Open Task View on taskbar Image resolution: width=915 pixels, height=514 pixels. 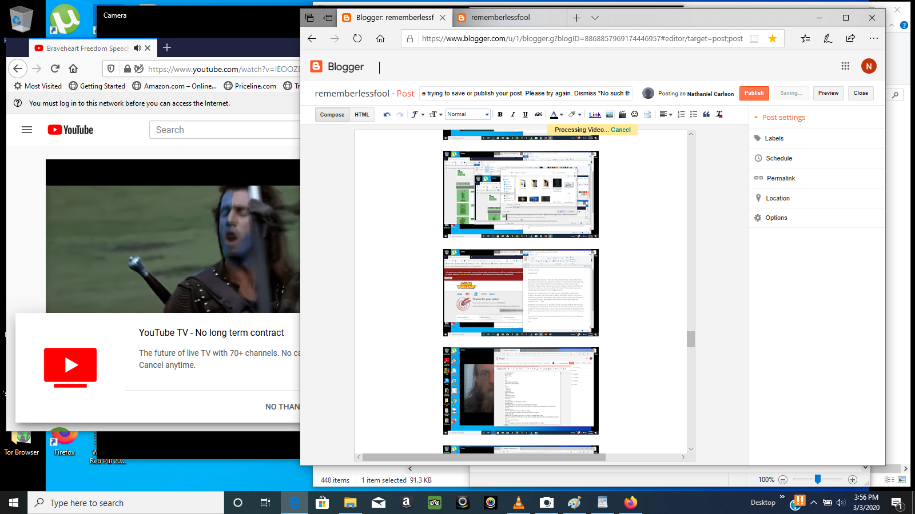click(265, 503)
